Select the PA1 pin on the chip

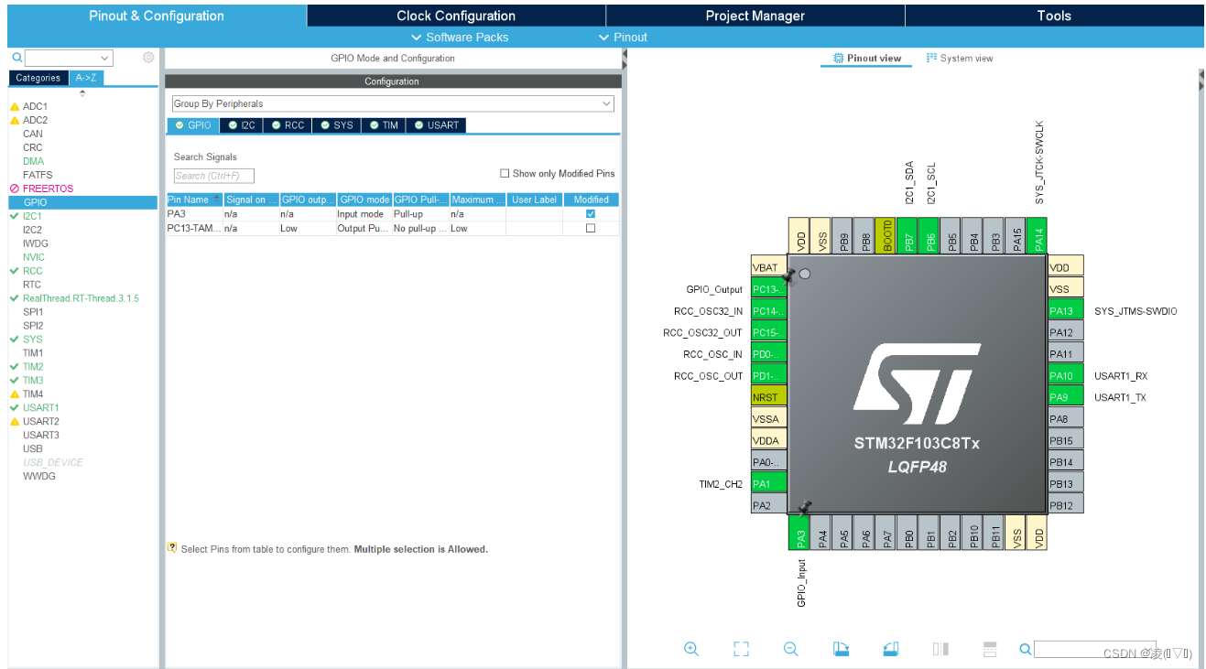pos(768,483)
